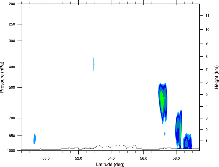219x167 pixels.
Task: Click the low contour blob near 58.7° latitude
Action: coord(188,141)
